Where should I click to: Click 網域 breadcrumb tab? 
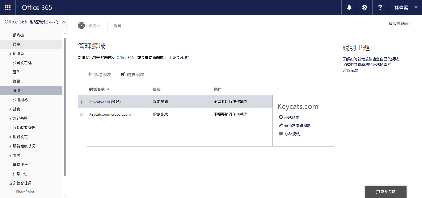(x=117, y=26)
